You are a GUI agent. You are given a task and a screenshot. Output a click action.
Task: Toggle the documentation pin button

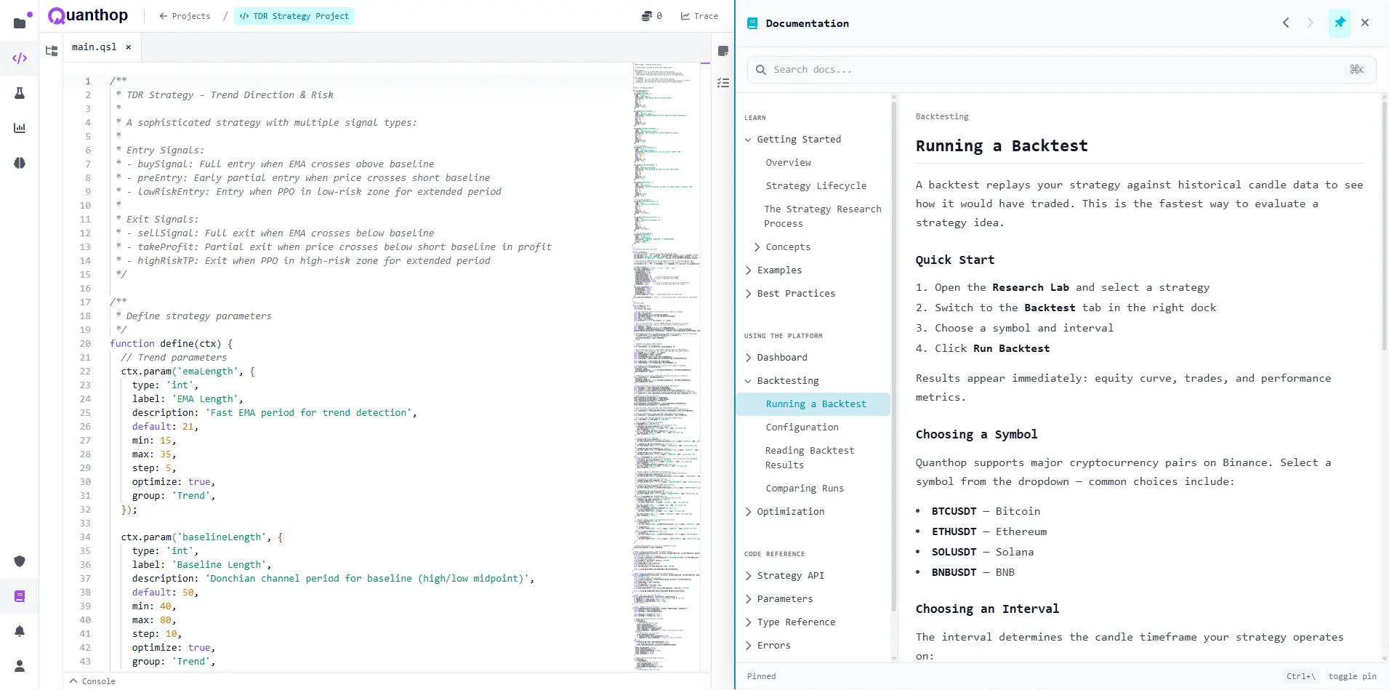pos(1340,23)
